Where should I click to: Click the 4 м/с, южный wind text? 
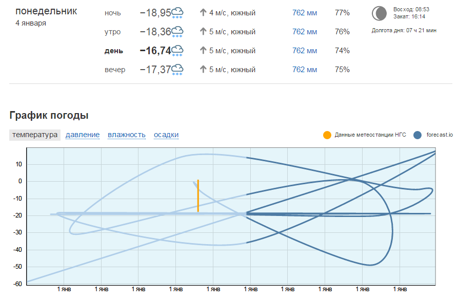point(232,13)
